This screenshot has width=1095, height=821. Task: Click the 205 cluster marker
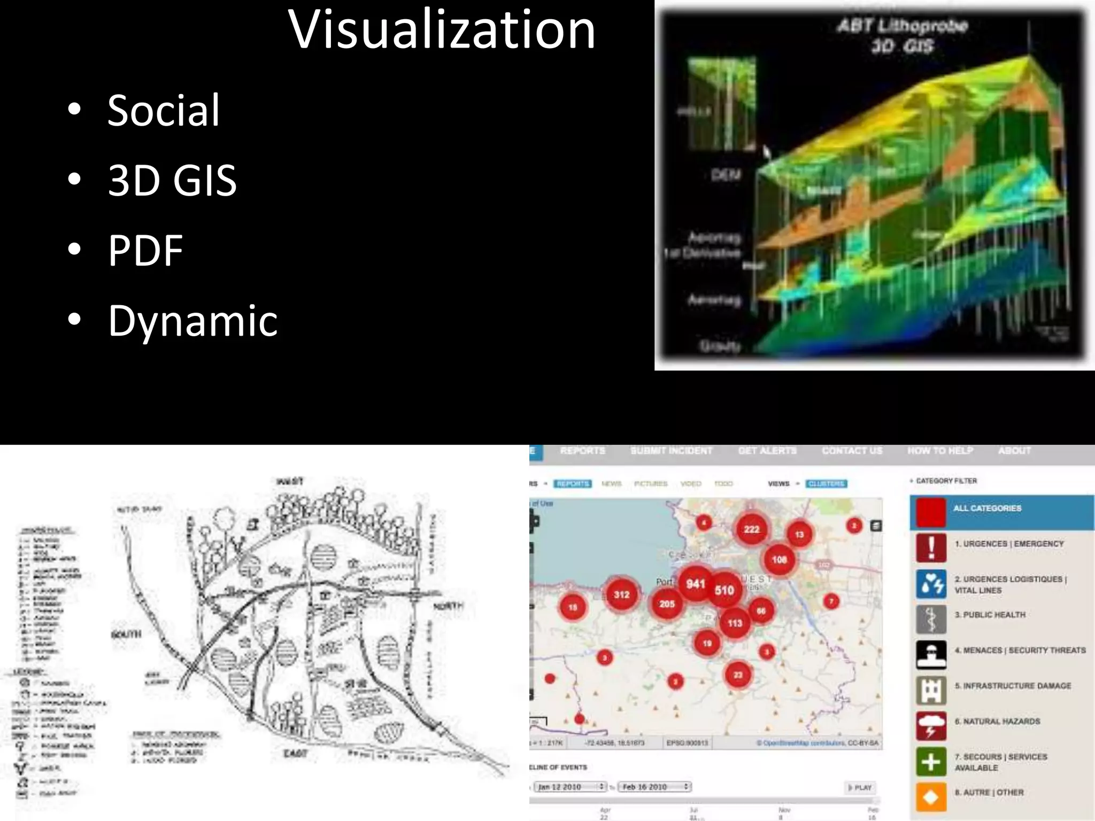tap(667, 604)
